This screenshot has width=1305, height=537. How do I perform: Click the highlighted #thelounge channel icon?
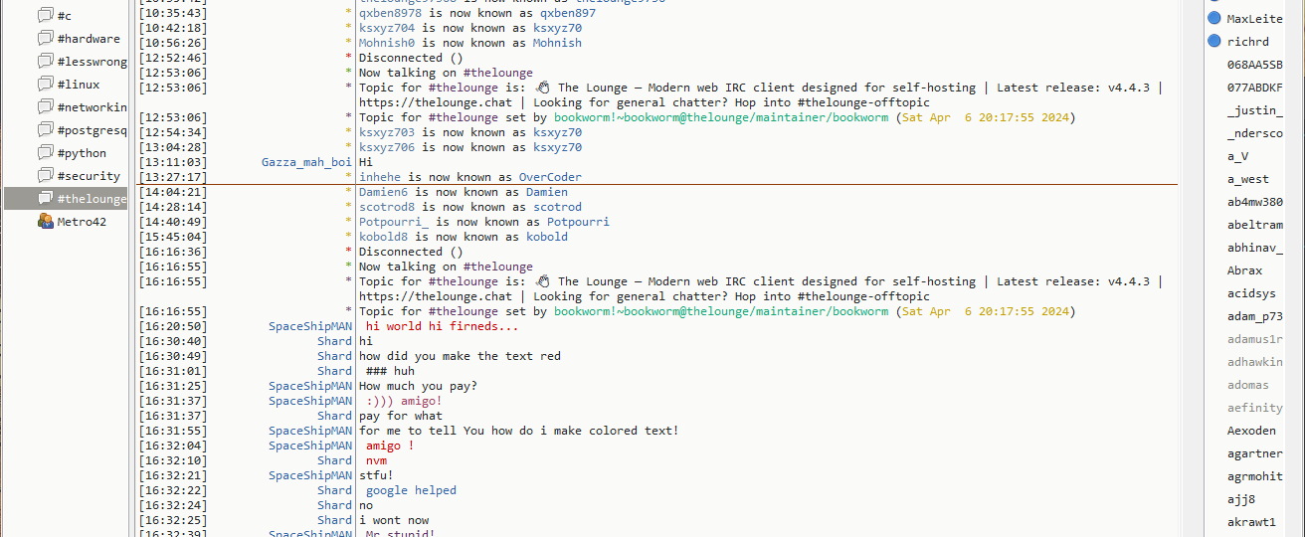pyautogui.click(x=45, y=198)
